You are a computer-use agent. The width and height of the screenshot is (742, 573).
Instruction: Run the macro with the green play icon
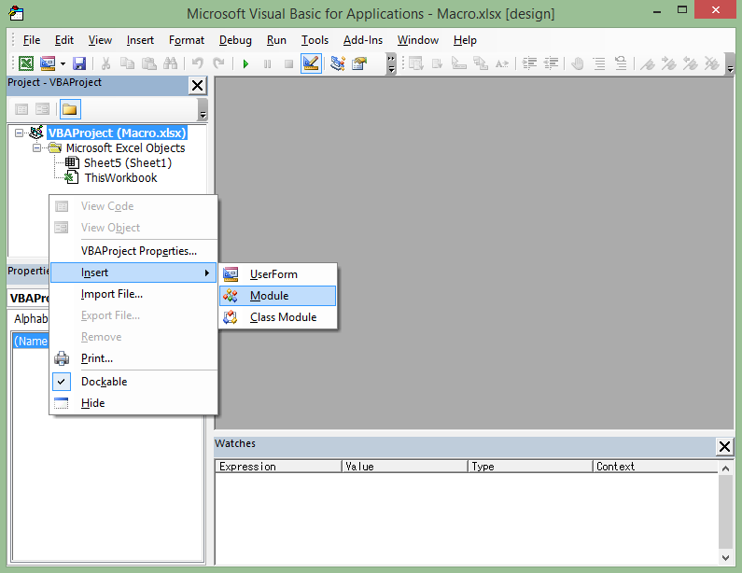[x=245, y=63]
